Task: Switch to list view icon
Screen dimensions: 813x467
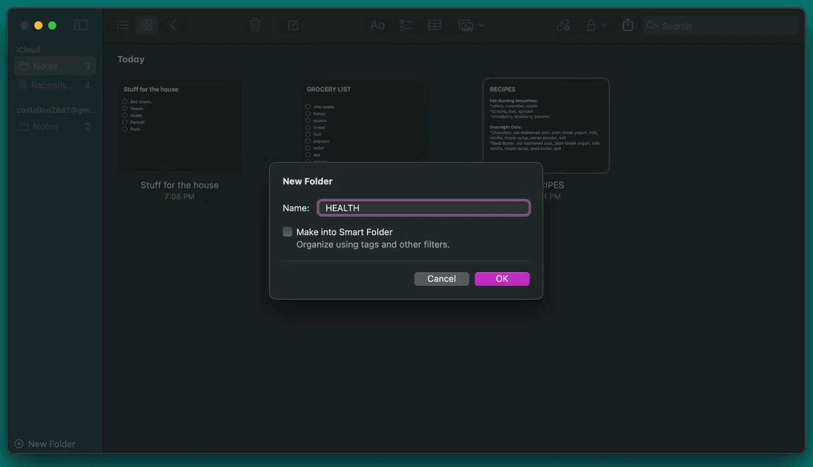Action: tap(122, 25)
